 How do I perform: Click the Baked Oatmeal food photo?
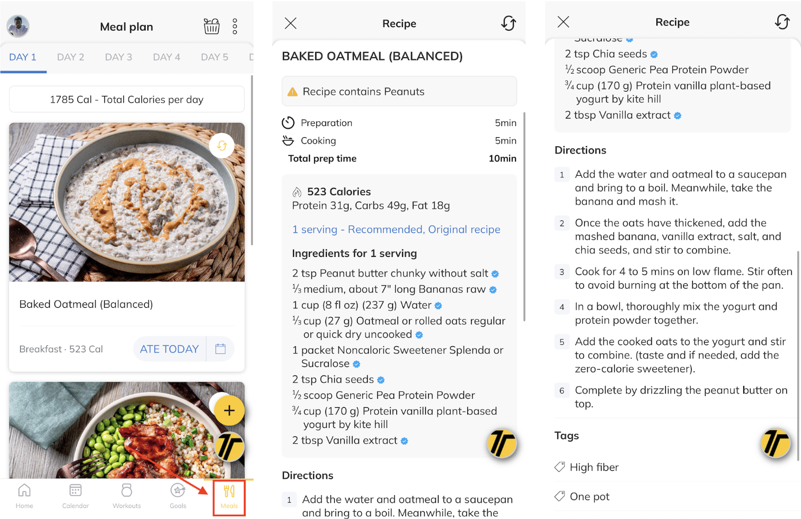point(127,202)
